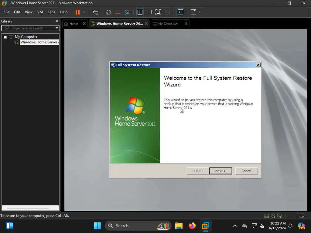Open the Edit menu
The width and height of the screenshot is (311, 233).
17,12
